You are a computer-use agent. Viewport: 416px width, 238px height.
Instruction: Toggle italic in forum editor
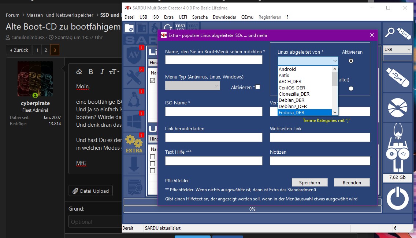coord(102,72)
